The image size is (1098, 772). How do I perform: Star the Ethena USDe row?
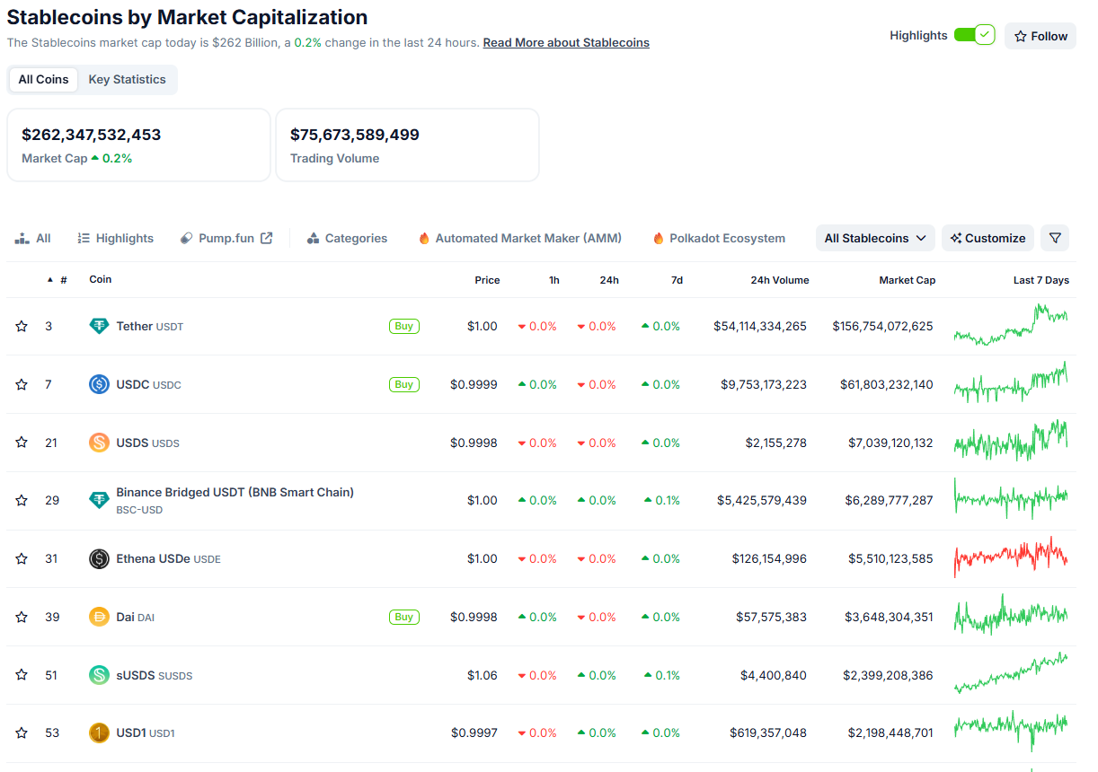22,558
